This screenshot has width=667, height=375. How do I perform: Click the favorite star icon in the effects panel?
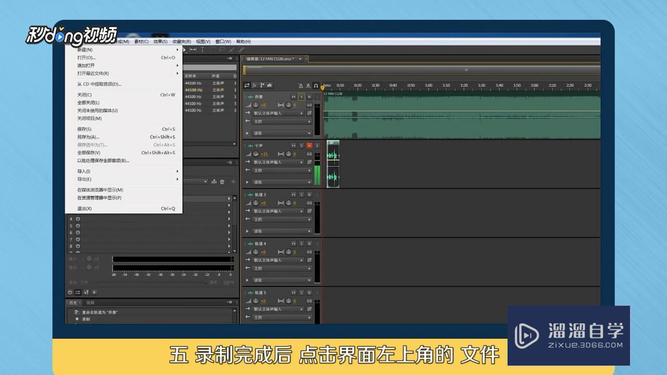coord(233,181)
